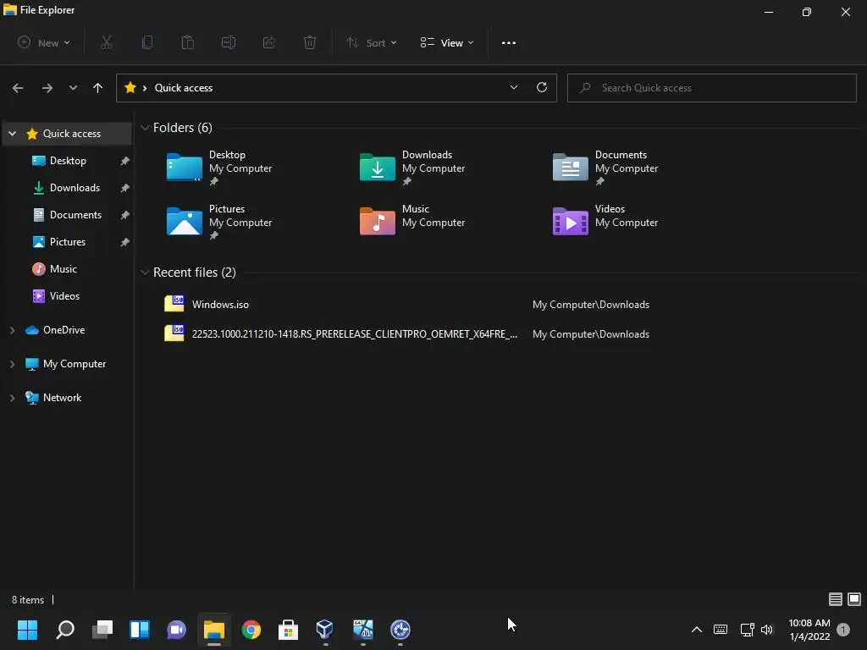Screen dimensions: 867x650
Task: Click the Copy icon in toolbar
Action: pyautogui.click(x=147, y=42)
